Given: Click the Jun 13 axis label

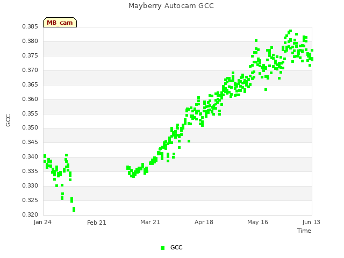Looking at the screenshot, I should [311, 222].
